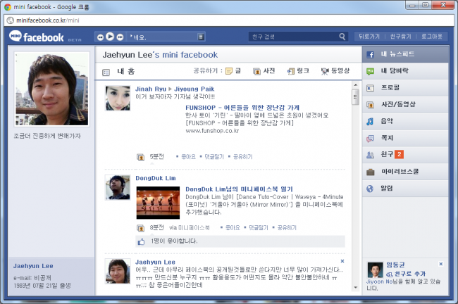This screenshot has width=458, height=304.
Task: Open the music player playlist icon
Action: coord(201,37)
